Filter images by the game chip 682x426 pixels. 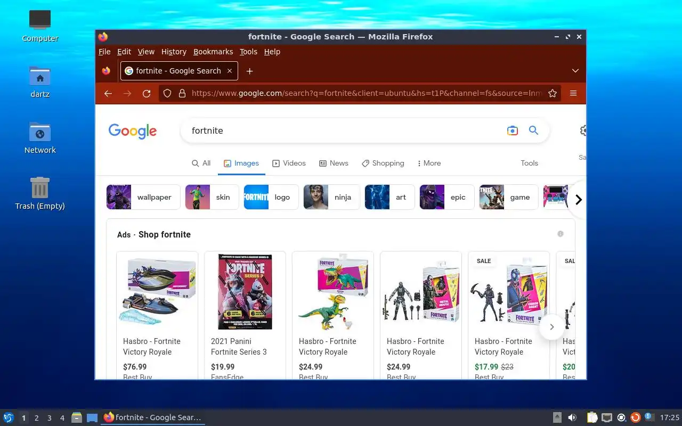pyautogui.click(x=509, y=197)
